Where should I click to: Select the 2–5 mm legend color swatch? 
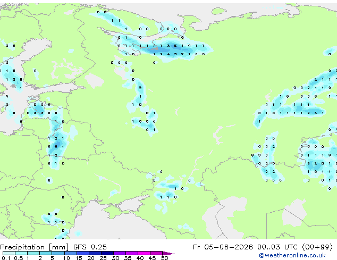pos(46,253)
